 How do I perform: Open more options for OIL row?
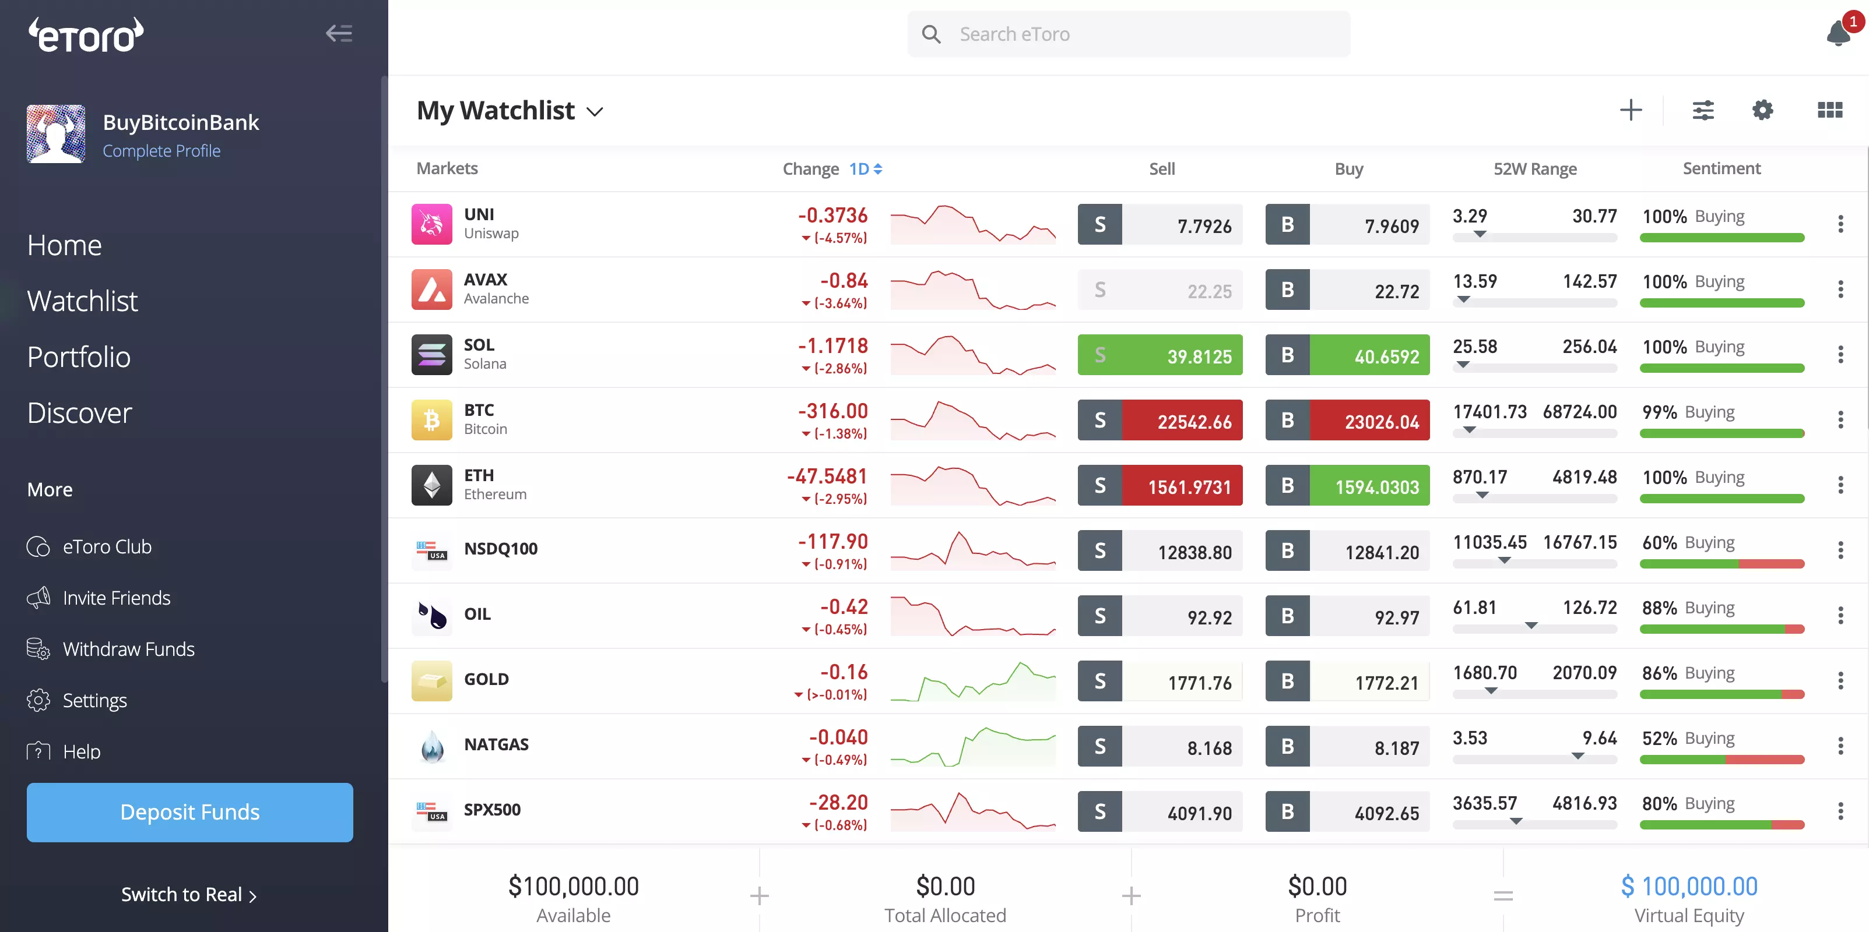[1840, 615]
